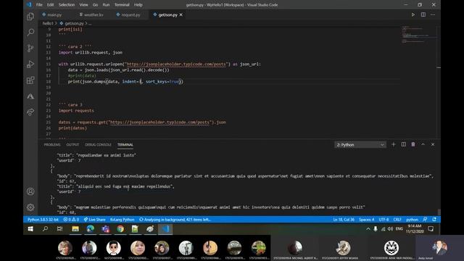Open the Run menu

[106, 5]
